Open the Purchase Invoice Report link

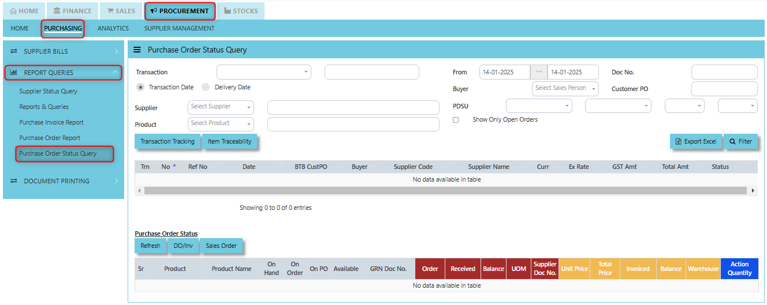pos(51,122)
